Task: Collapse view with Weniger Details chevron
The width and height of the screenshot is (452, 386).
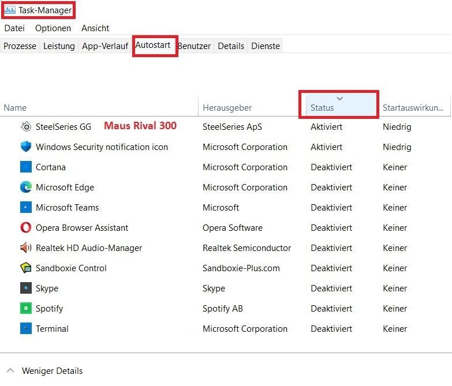Action: click(10, 370)
